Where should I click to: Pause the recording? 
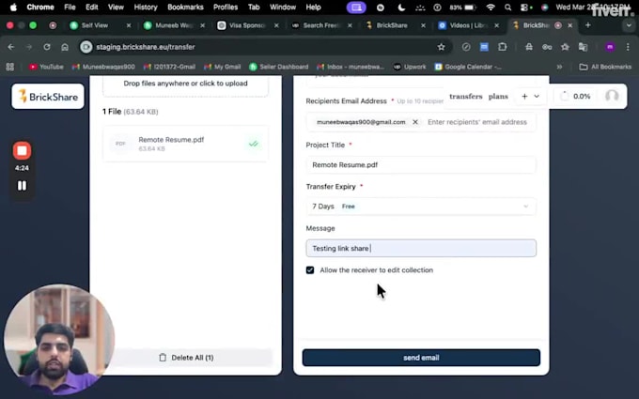(22, 186)
